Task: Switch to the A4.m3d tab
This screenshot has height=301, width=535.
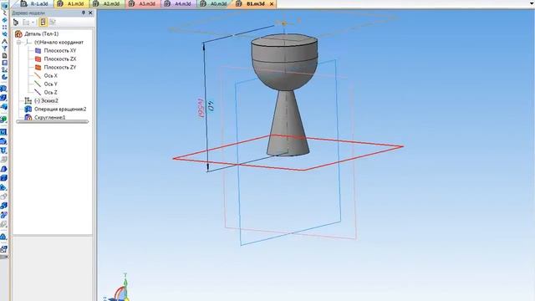Action: tap(178, 3)
